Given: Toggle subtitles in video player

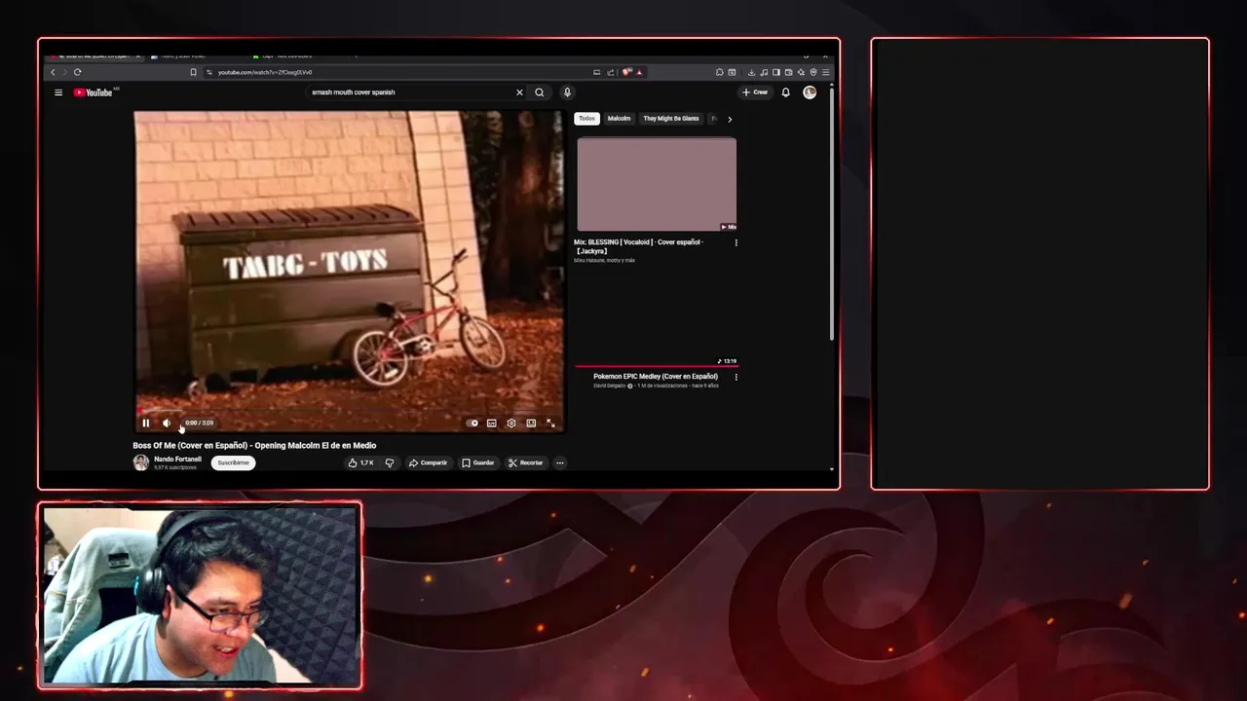Looking at the screenshot, I should (x=492, y=424).
